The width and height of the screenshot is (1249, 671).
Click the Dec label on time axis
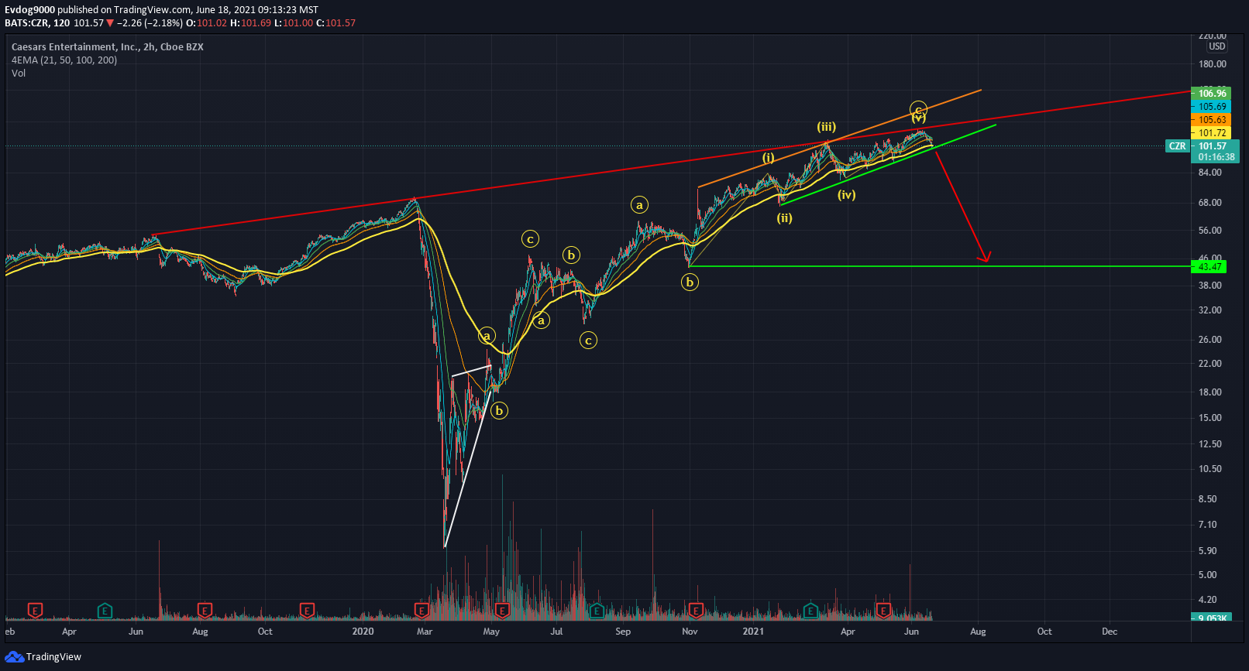pos(1110,632)
